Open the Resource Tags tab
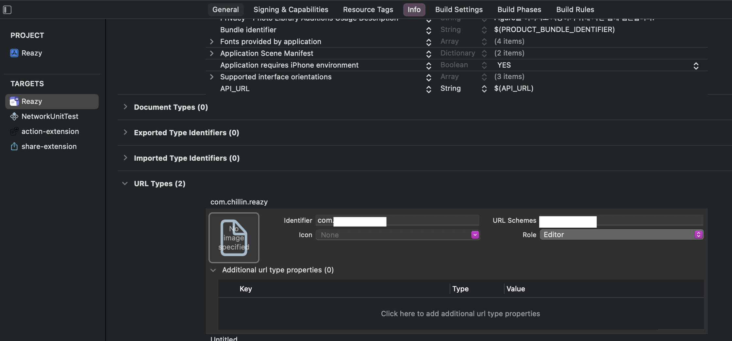 [368, 9]
